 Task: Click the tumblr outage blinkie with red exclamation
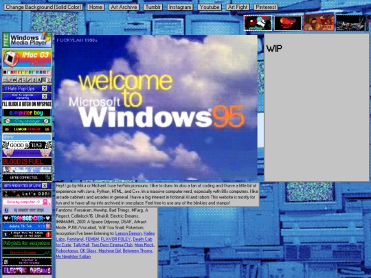pos(27,234)
